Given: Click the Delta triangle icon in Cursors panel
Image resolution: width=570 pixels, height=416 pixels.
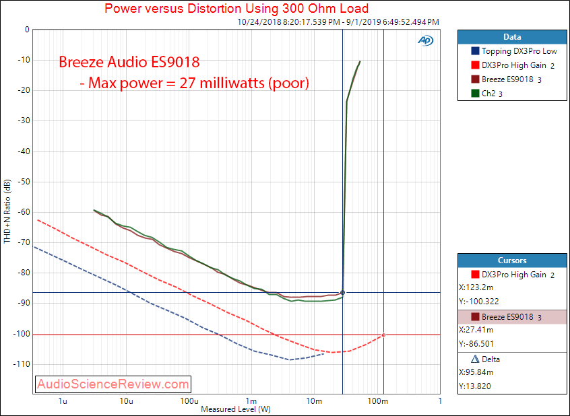Looking at the screenshot, I should coord(475,359).
